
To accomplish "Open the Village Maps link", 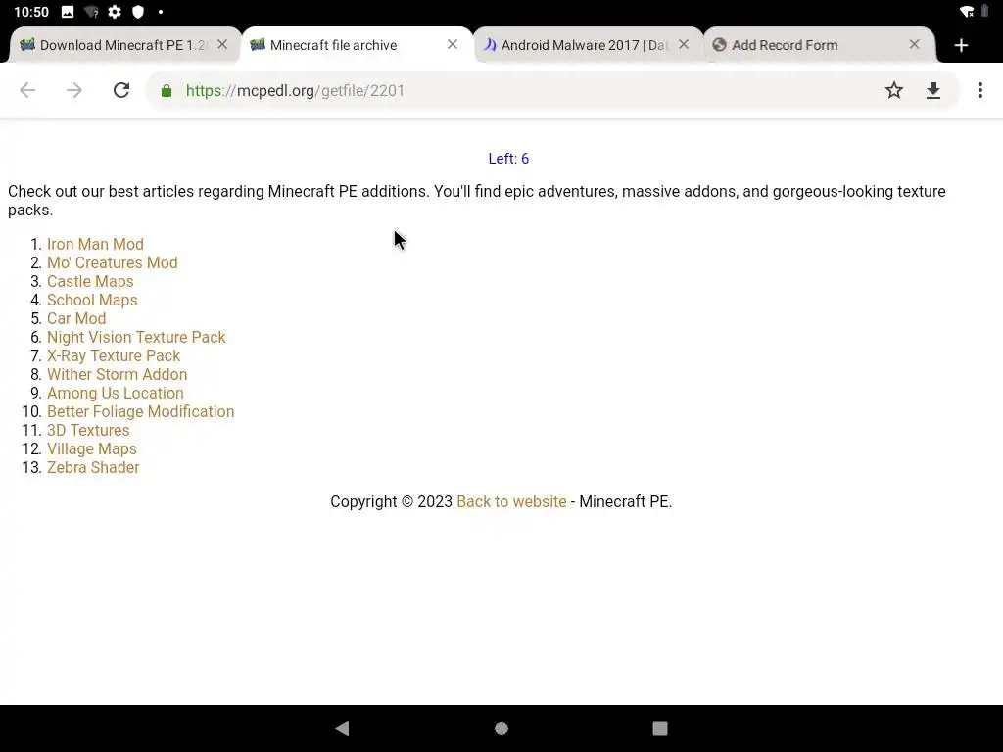I will click(91, 448).
